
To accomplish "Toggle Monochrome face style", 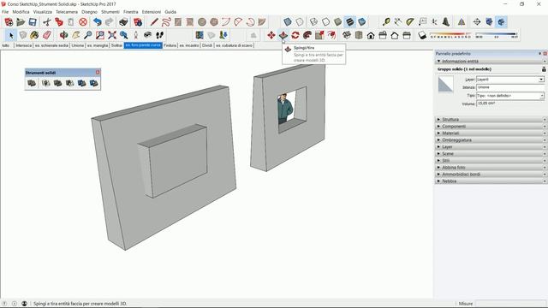I will pos(361,22).
